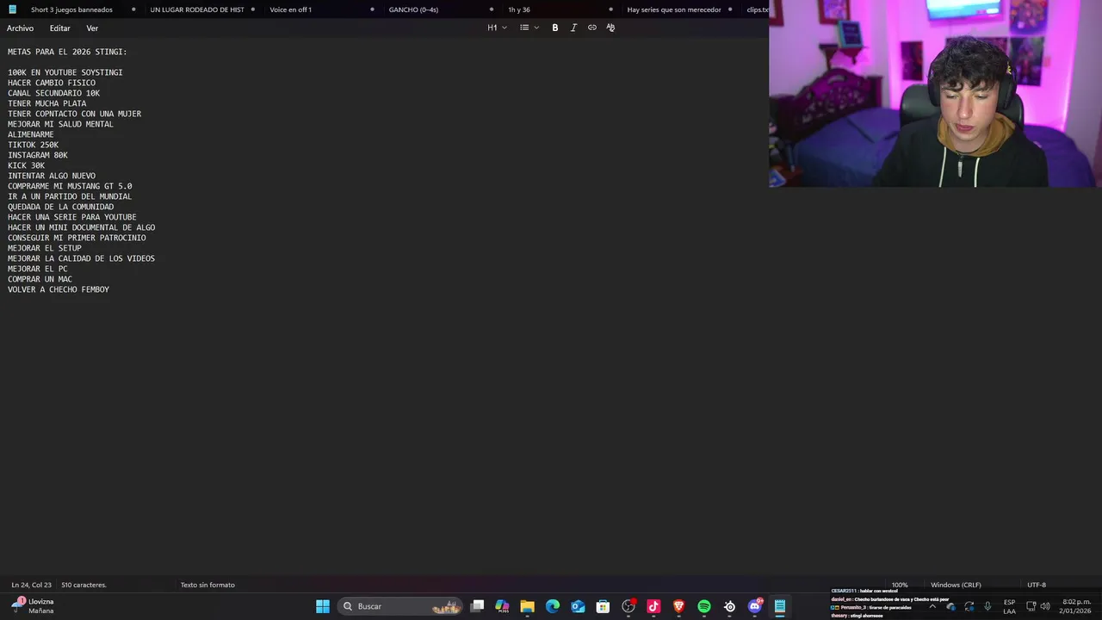Switch to 'Voice en off 1' tab
The image size is (1102, 620).
coord(291,9)
